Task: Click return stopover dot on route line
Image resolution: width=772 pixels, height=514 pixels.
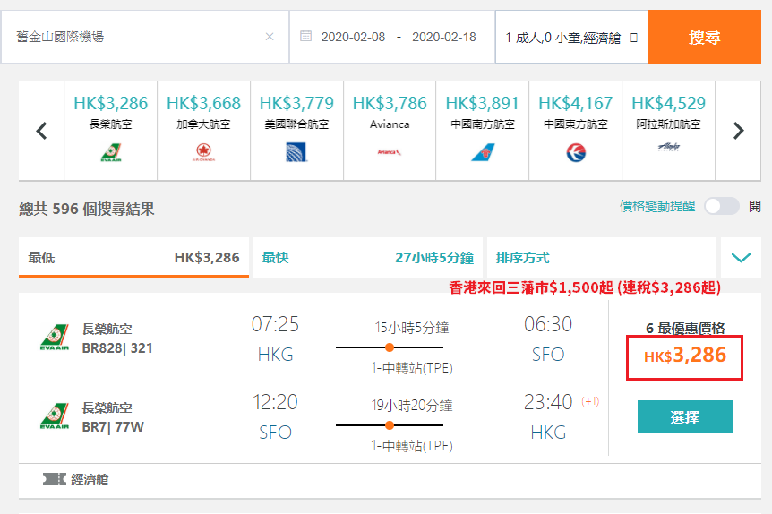Action: pyautogui.click(x=390, y=425)
